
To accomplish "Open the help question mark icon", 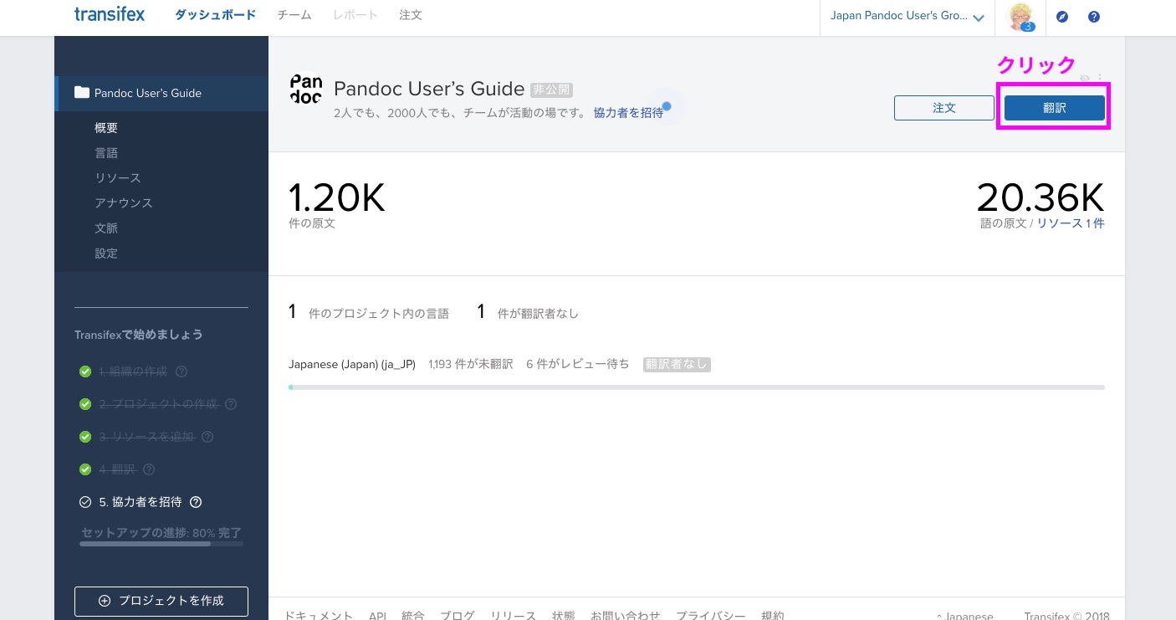I will tap(1094, 17).
